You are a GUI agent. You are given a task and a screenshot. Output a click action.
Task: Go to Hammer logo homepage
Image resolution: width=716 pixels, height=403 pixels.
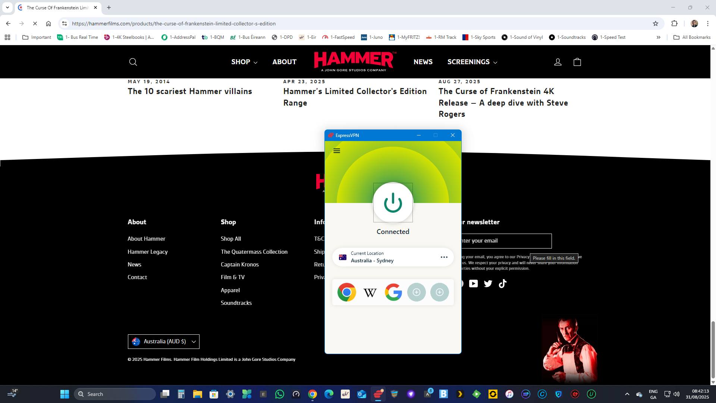[x=355, y=62]
